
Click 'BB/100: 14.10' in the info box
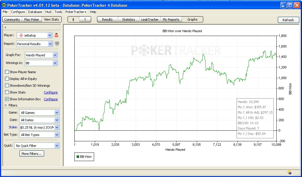pos(248,123)
